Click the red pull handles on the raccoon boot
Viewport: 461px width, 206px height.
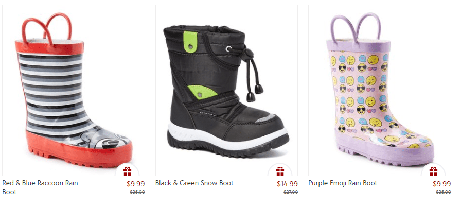click(47, 28)
